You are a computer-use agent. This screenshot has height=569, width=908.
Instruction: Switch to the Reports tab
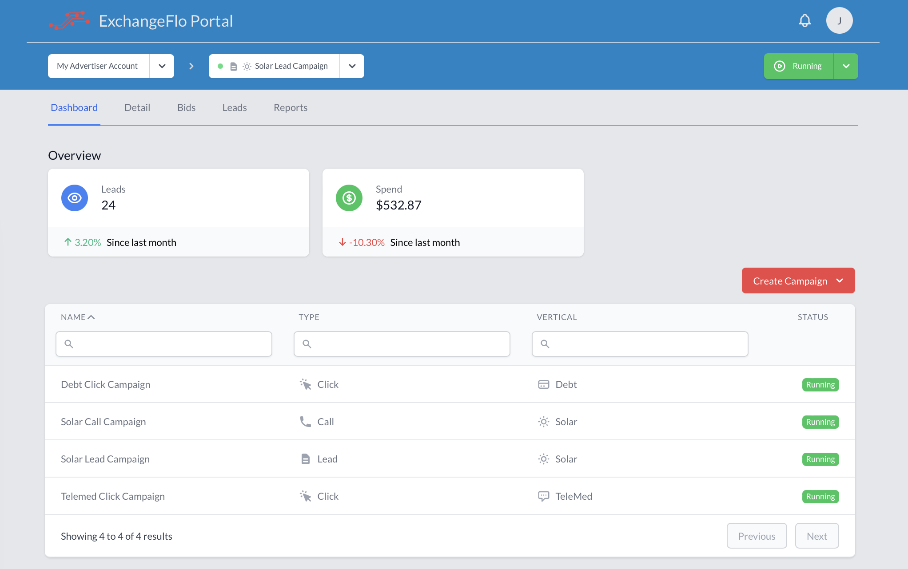(291, 107)
